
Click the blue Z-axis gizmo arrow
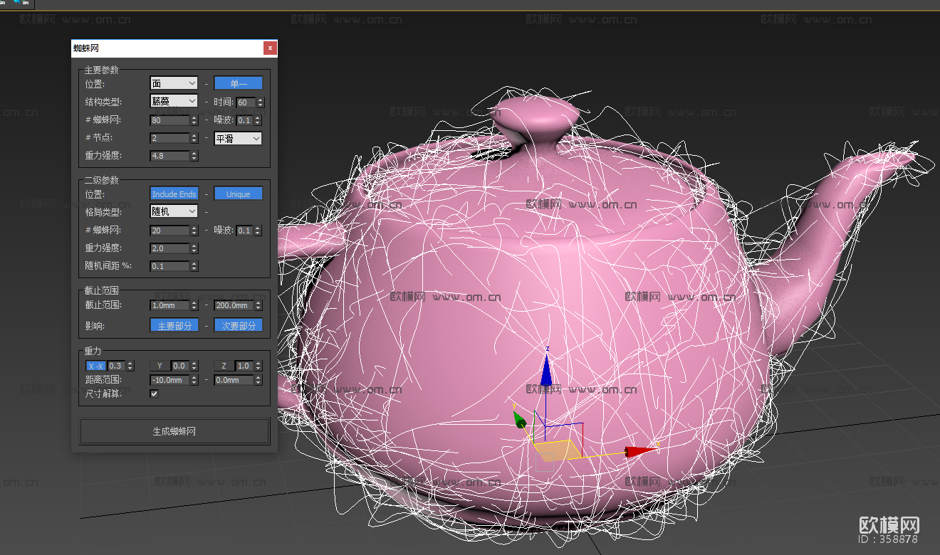[x=546, y=370]
